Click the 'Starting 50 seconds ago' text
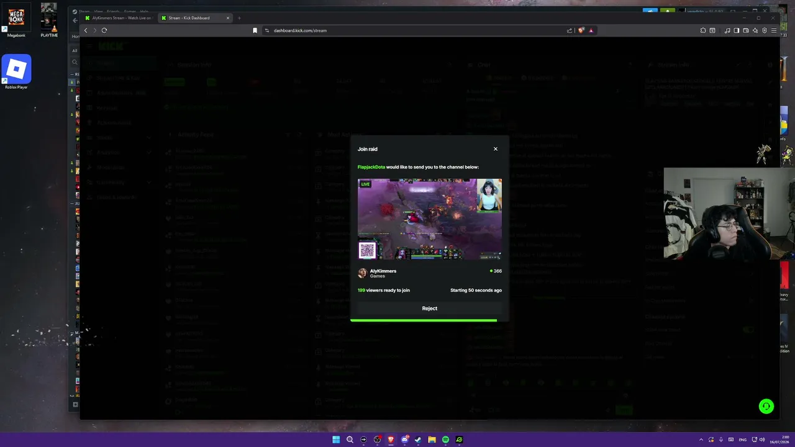Image resolution: width=795 pixels, height=447 pixels. pos(476,290)
